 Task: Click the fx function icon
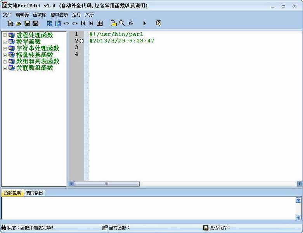(130, 23)
